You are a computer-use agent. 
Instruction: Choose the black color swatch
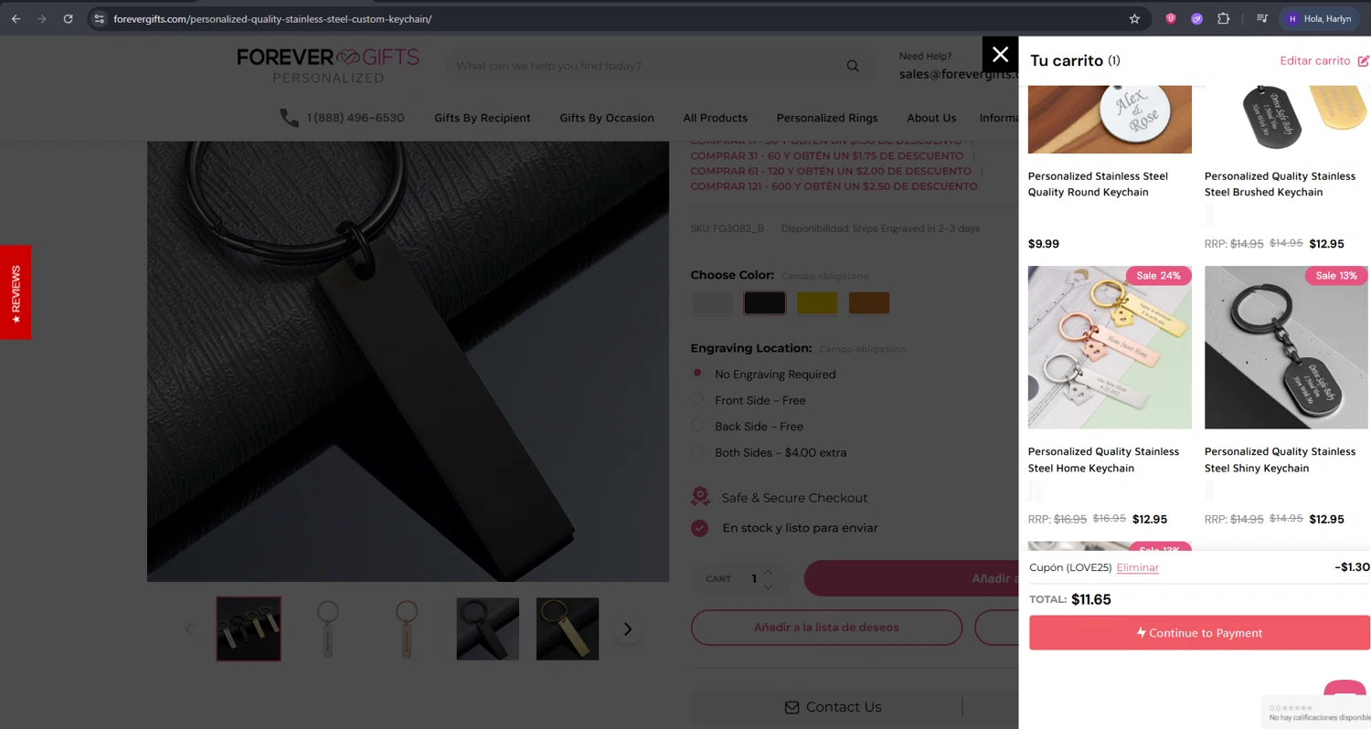pyautogui.click(x=765, y=303)
